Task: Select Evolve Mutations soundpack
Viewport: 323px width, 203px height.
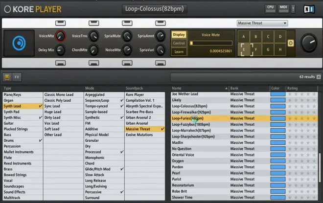Action: 145,135
